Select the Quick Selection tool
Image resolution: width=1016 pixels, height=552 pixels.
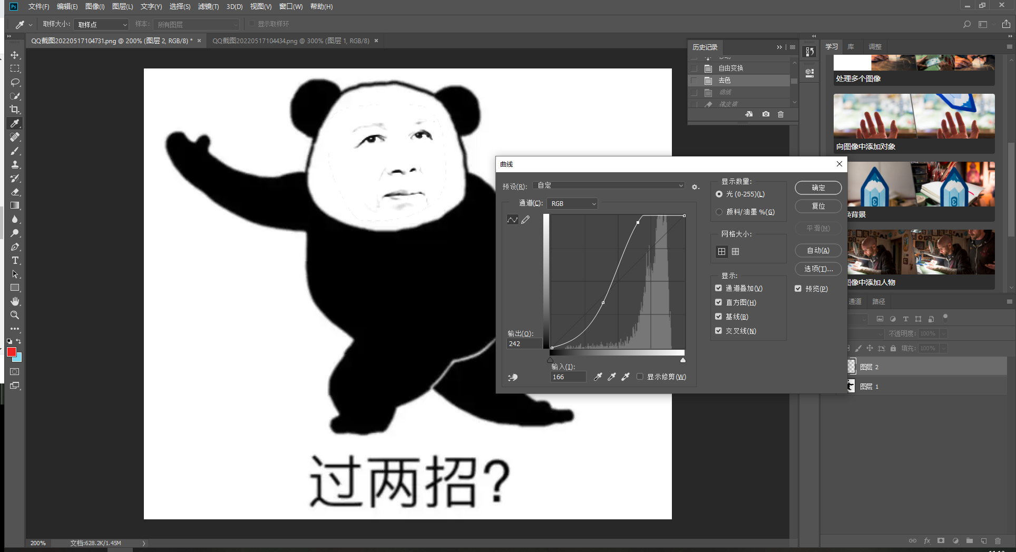[x=15, y=96]
